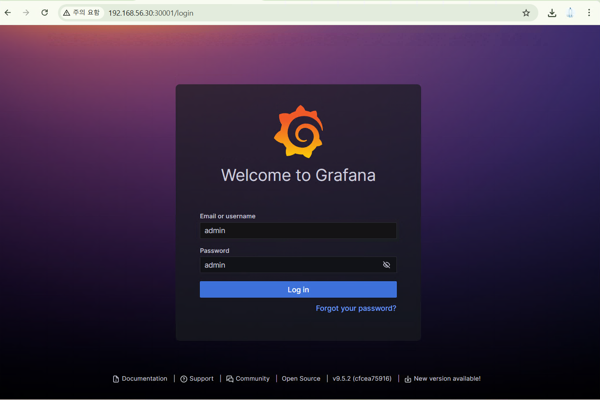Viewport: 600px width, 400px height.
Task: Bookmark this page with the star icon
Action: pyautogui.click(x=526, y=13)
